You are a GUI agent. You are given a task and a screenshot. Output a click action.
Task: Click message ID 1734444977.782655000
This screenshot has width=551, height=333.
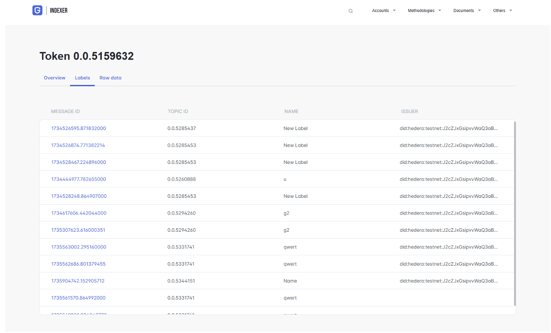[x=79, y=179]
